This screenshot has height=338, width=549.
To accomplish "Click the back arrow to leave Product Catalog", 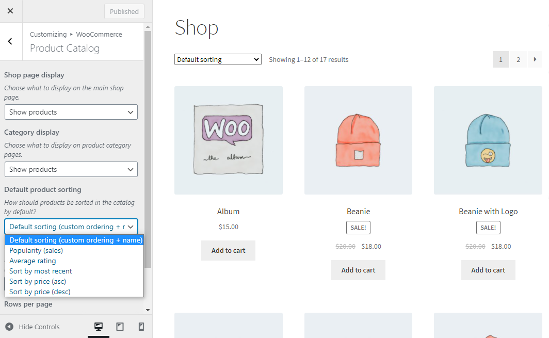I will [x=10, y=41].
